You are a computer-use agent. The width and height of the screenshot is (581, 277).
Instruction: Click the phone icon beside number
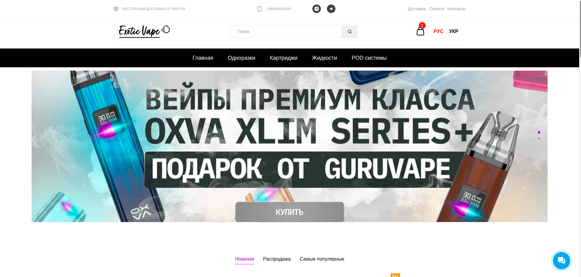(260, 9)
